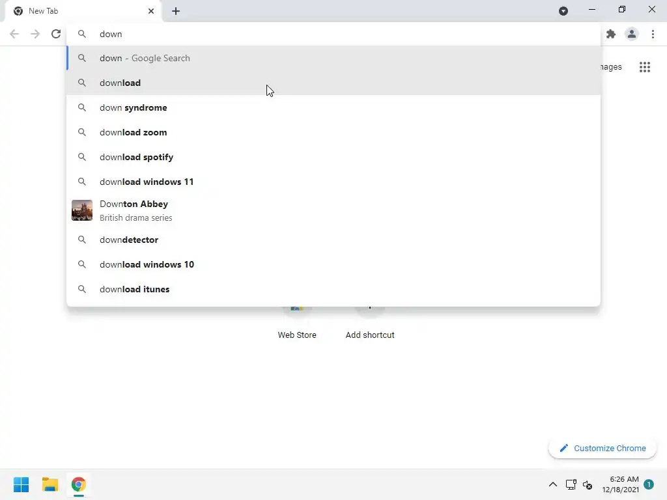Image resolution: width=667 pixels, height=500 pixels.
Task: Click the search icon beside 'download windows 10'
Action: click(x=81, y=264)
